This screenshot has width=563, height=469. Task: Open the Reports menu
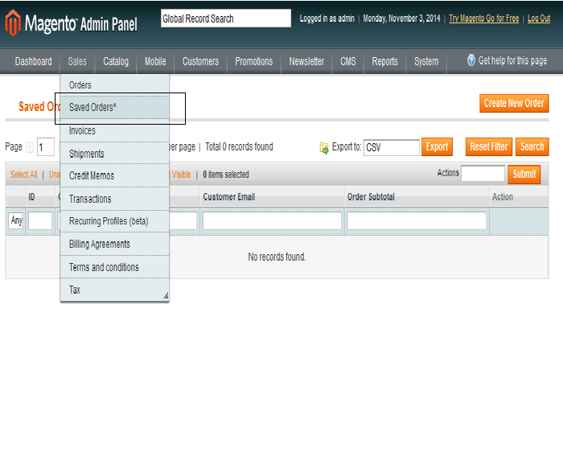[384, 61]
